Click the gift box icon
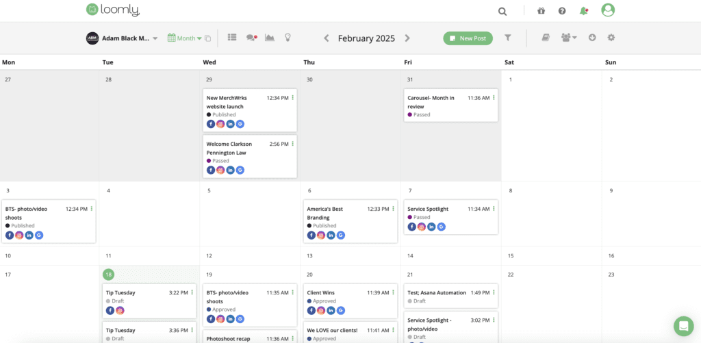This screenshot has height=343, width=701. (x=541, y=11)
